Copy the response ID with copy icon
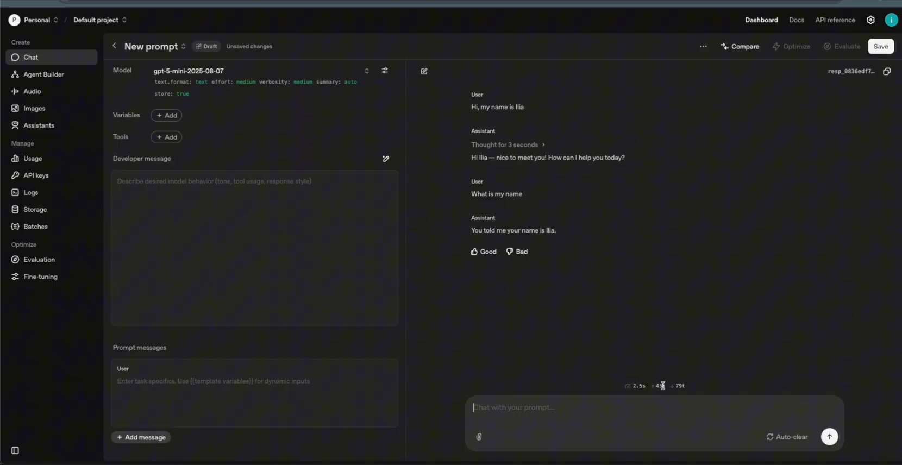This screenshot has width=902, height=465. click(887, 71)
